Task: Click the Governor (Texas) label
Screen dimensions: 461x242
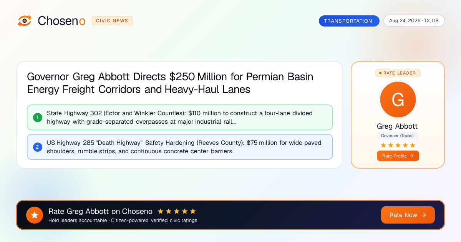Action: coord(398,136)
